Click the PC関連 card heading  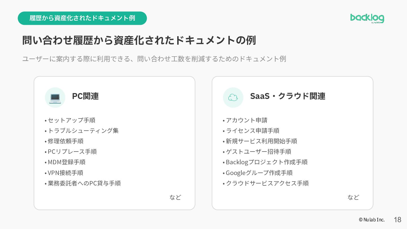click(85, 96)
